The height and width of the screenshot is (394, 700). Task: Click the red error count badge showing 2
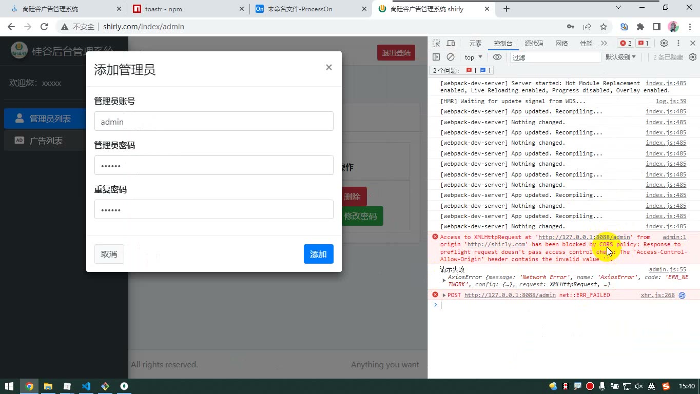click(x=626, y=43)
